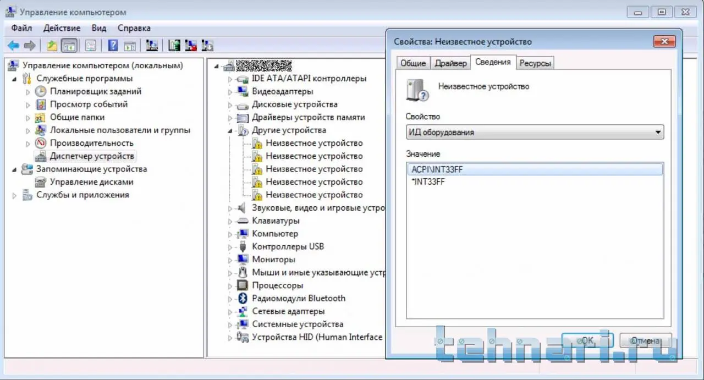Select the Просмотр событий item
Screen dimensions: 704x380
[89, 104]
